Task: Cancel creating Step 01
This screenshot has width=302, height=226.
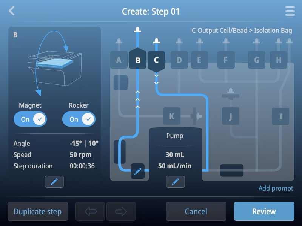Action: pyautogui.click(x=196, y=211)
